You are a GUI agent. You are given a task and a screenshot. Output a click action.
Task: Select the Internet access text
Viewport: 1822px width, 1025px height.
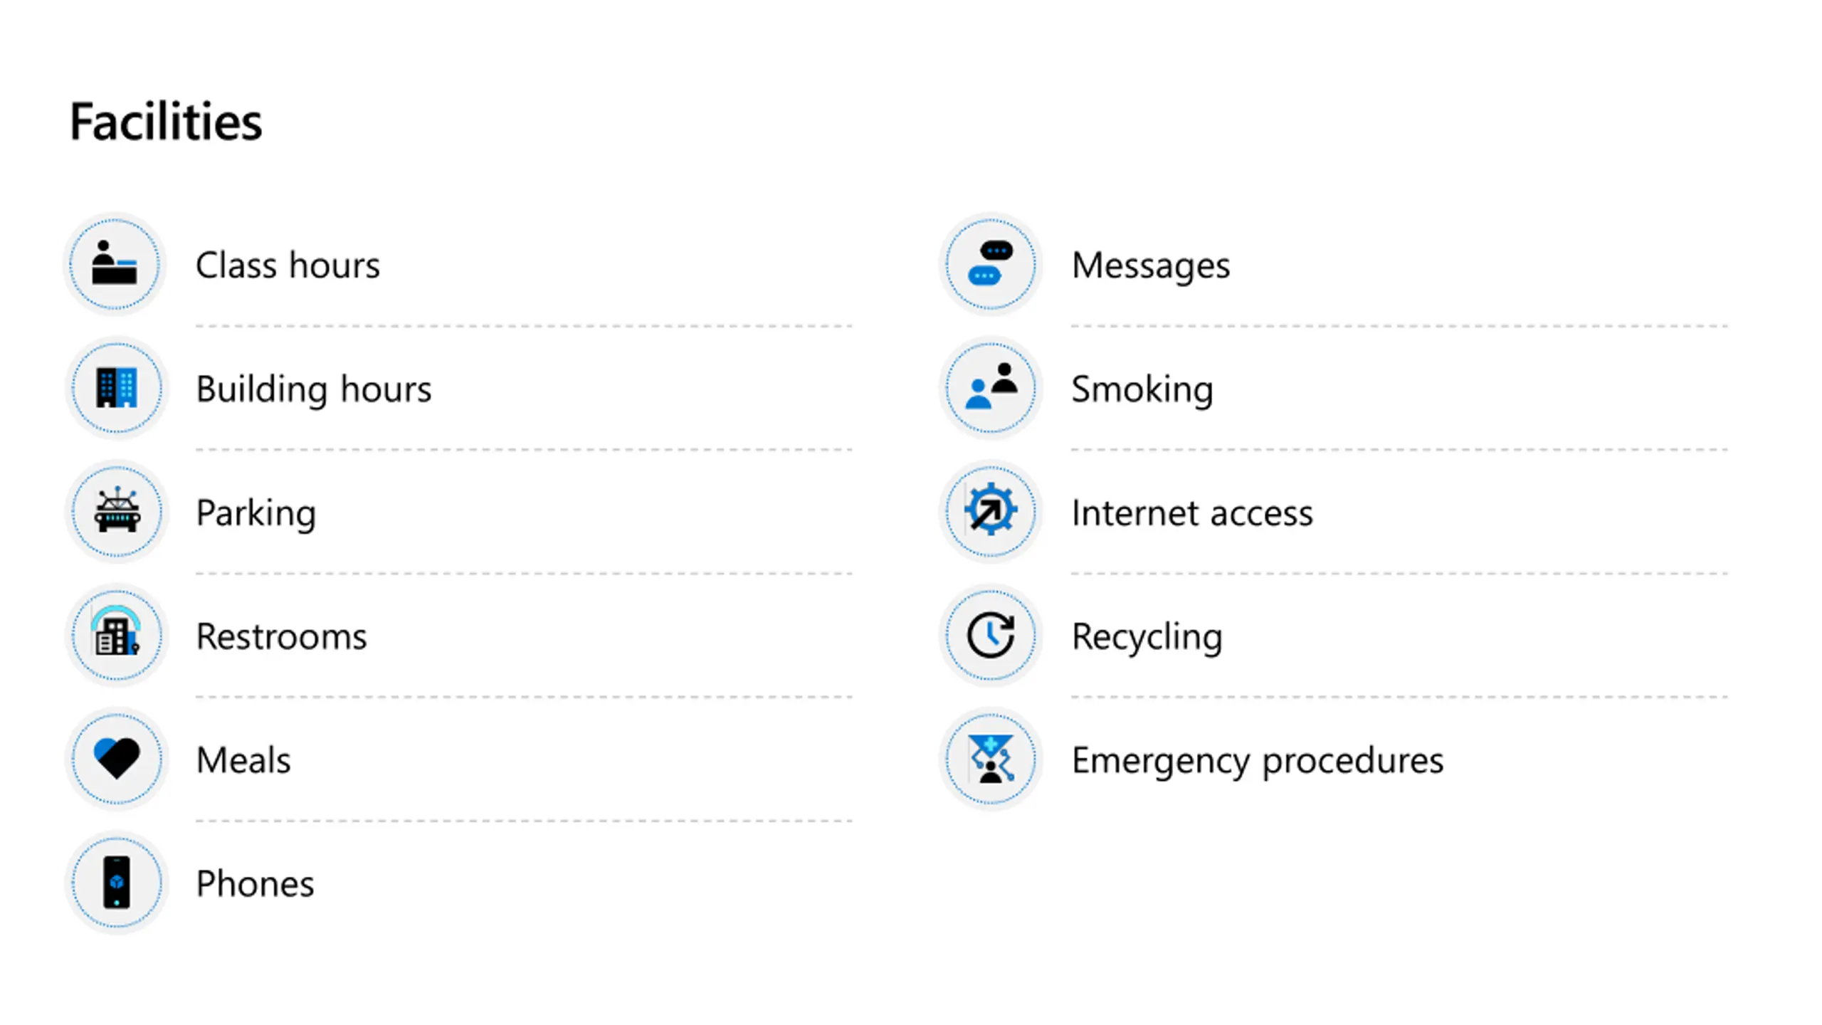[x=1192, y=513]
